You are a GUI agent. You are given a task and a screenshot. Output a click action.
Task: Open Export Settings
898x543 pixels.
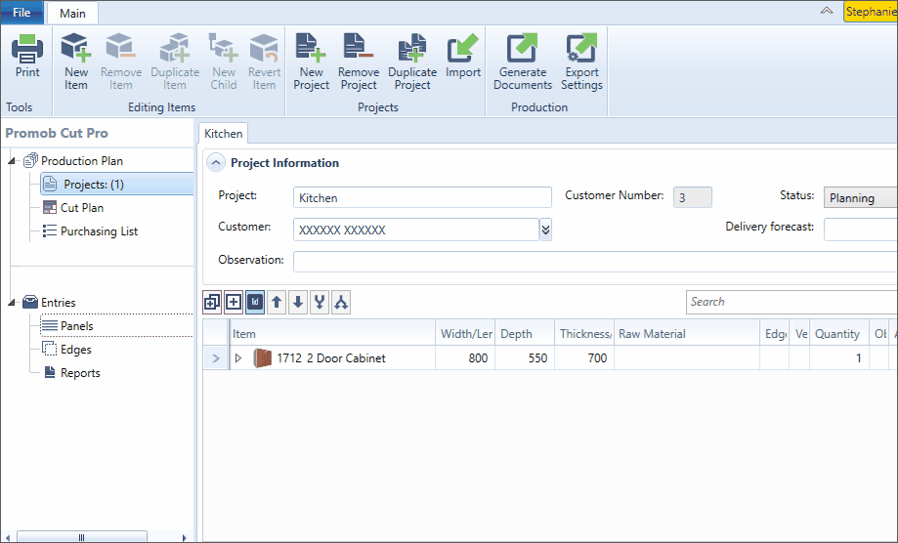(x=581, y=62)
